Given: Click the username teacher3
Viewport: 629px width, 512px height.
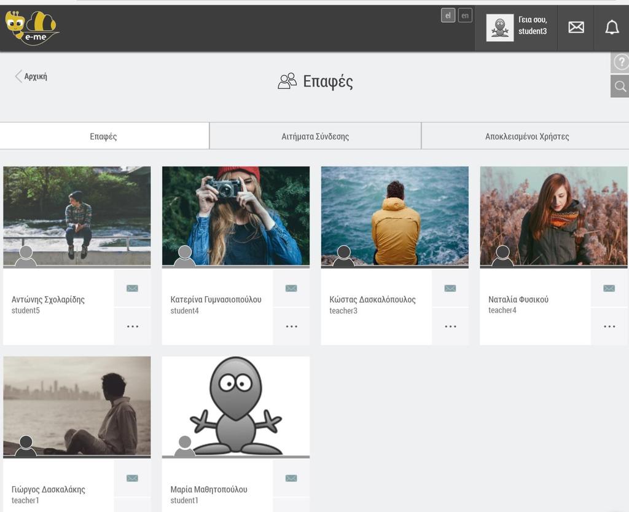Looking at the screenshot, I should coord(343,310).
